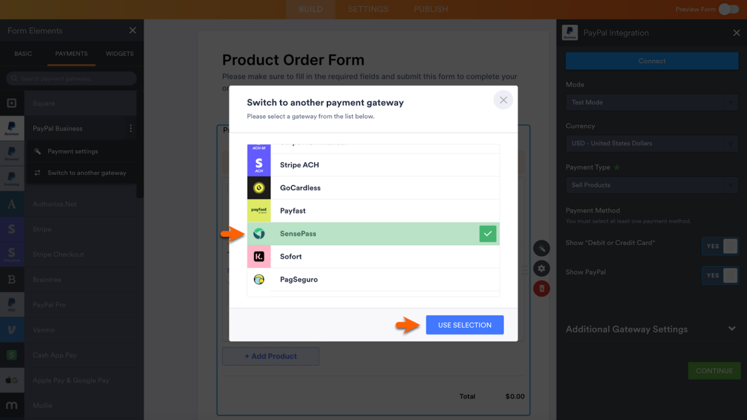Open the Currency dropdown showing USD
747x420 pixels.
pyautogui.click(x=652, y=143)
